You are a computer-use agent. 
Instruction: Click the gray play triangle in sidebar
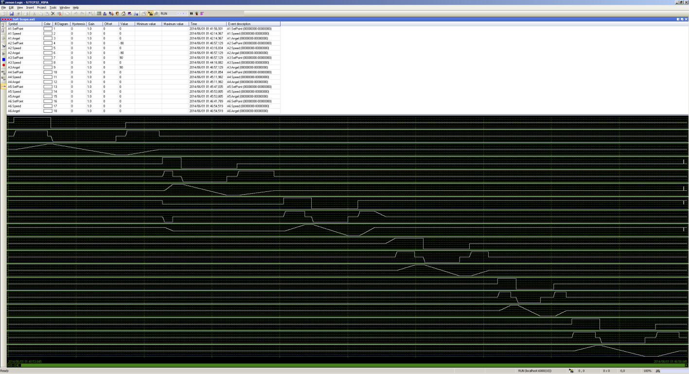(x=4, y=53)
